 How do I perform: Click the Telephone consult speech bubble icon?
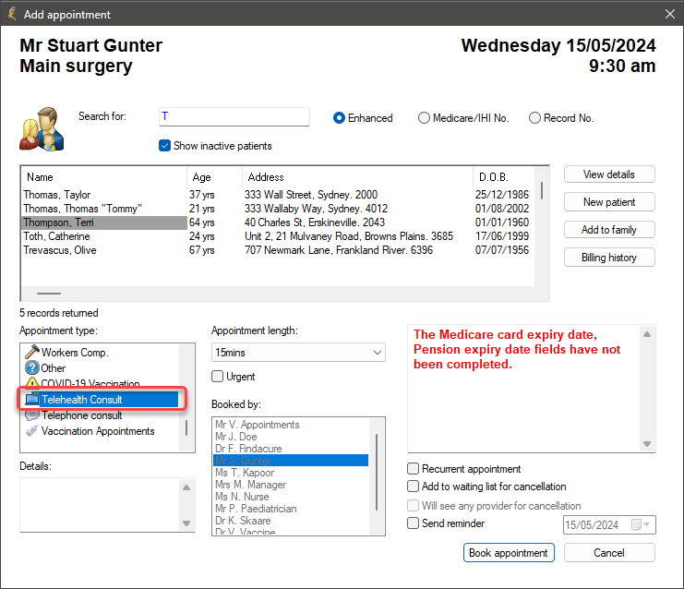click(x=31, y=415)
